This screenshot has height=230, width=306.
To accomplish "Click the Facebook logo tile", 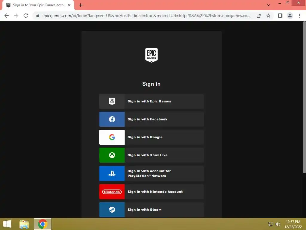I will tap(112, 119).
